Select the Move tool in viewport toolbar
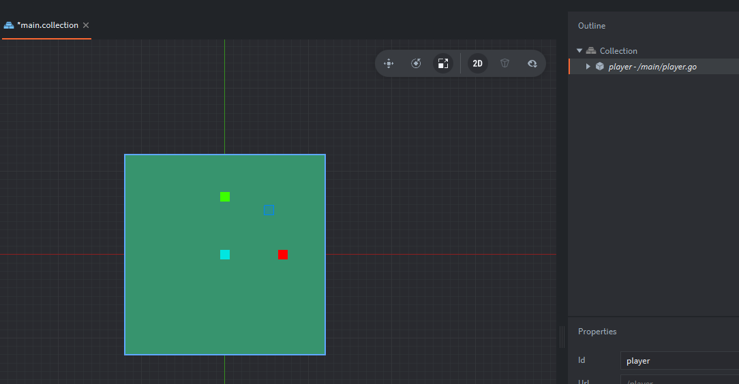The width and height of the screenshot is (739, 384). pos(389,63)
